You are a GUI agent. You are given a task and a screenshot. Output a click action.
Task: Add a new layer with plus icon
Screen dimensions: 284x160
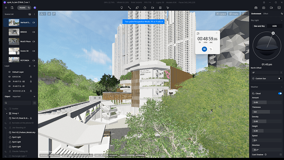pyautogui.click(x=30, y=66)
